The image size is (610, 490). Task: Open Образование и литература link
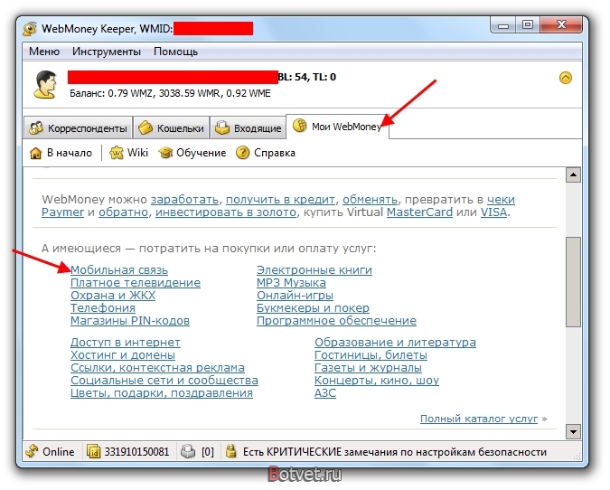[x=395, y=343]
